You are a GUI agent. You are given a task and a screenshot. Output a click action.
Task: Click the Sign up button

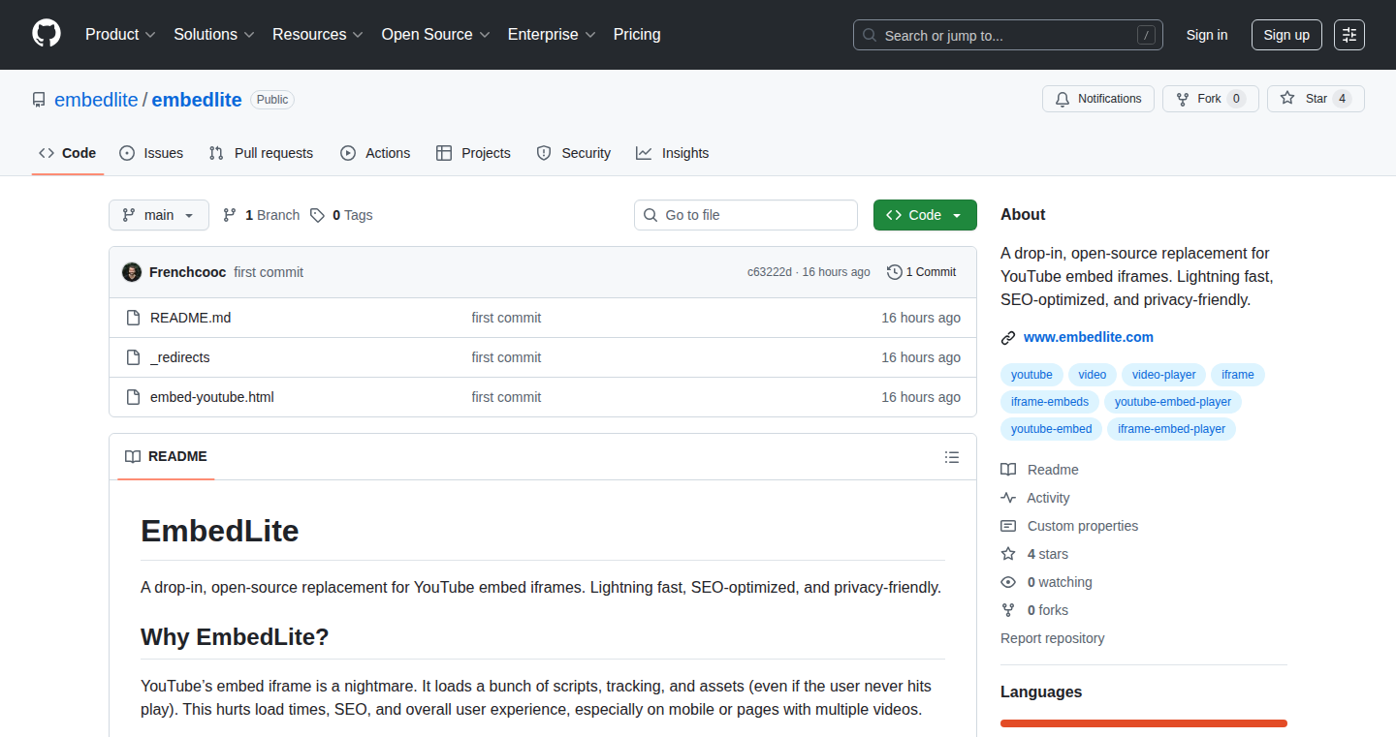(x=1286, y=35)
